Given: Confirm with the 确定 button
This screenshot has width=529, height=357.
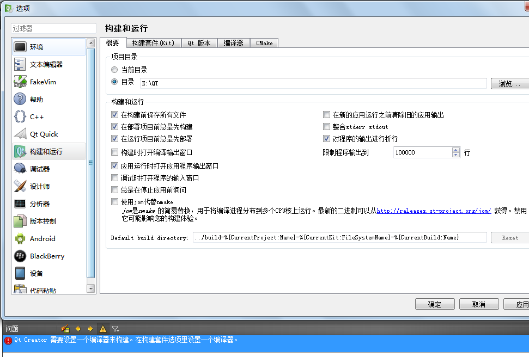Looking at the screenshot, I should point(435,304).
